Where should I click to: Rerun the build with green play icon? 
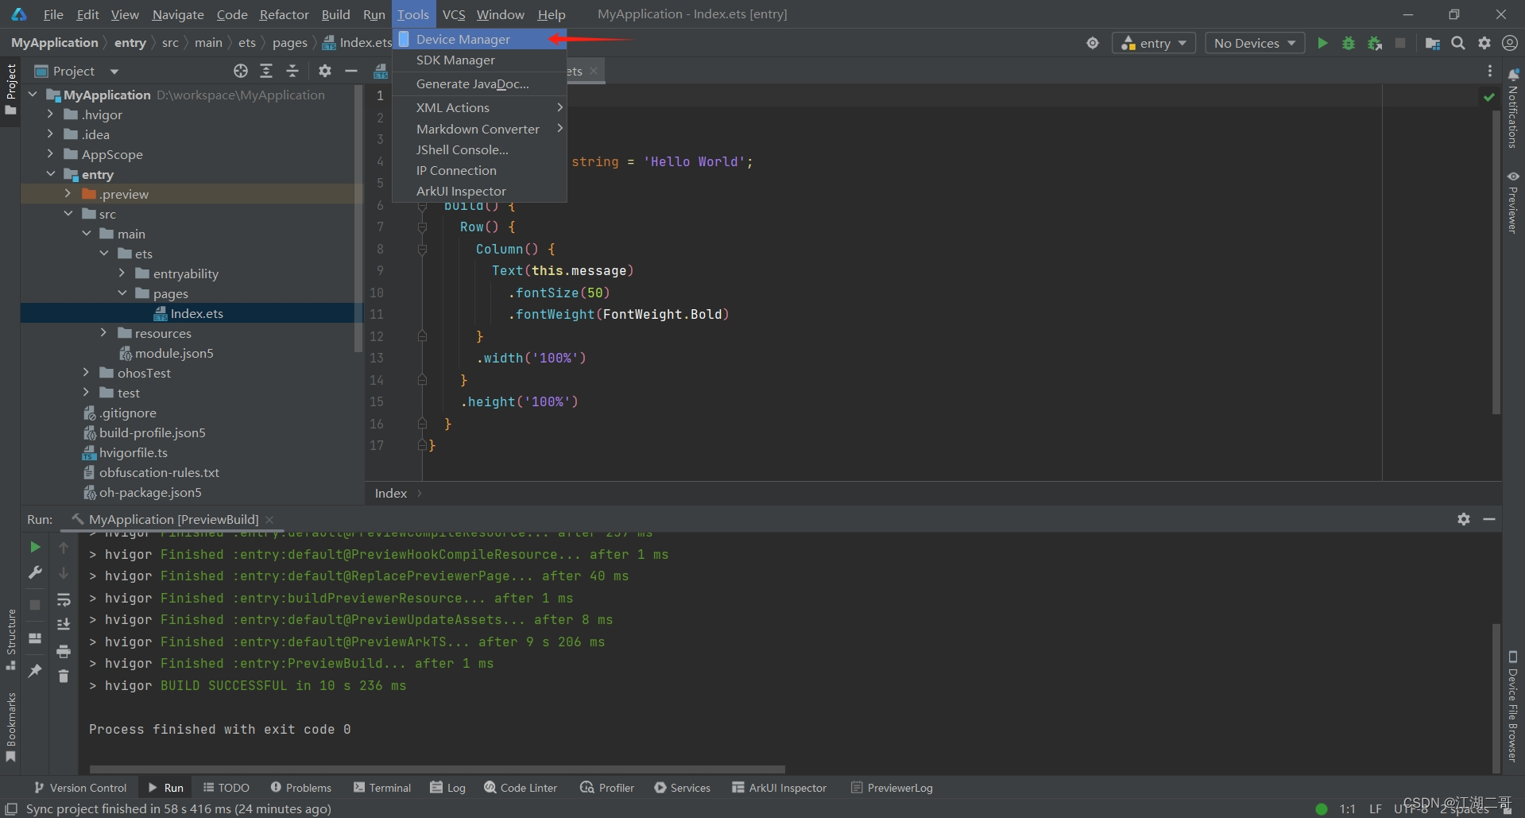[35, 547]
